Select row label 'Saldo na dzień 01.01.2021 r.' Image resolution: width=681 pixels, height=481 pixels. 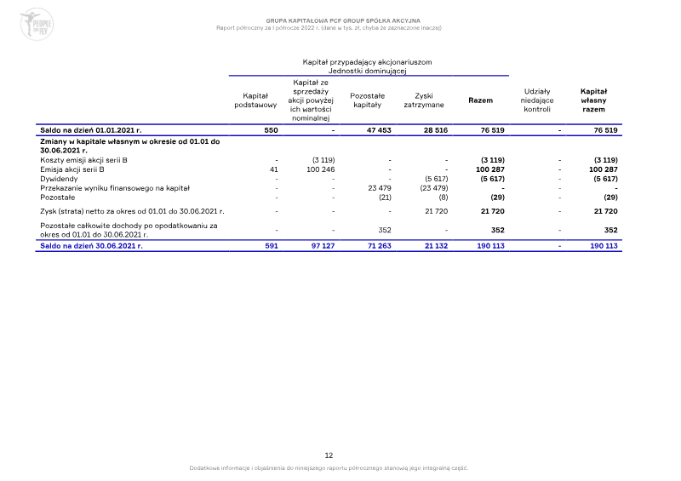coord(91,130)
